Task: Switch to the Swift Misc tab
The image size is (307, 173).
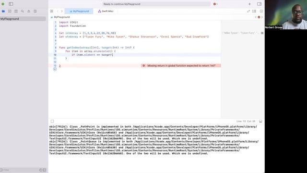Action: (106, 11)
